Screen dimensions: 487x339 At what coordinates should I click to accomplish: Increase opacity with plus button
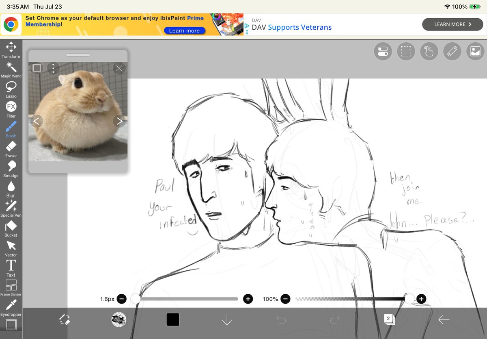tap(421, 299)
